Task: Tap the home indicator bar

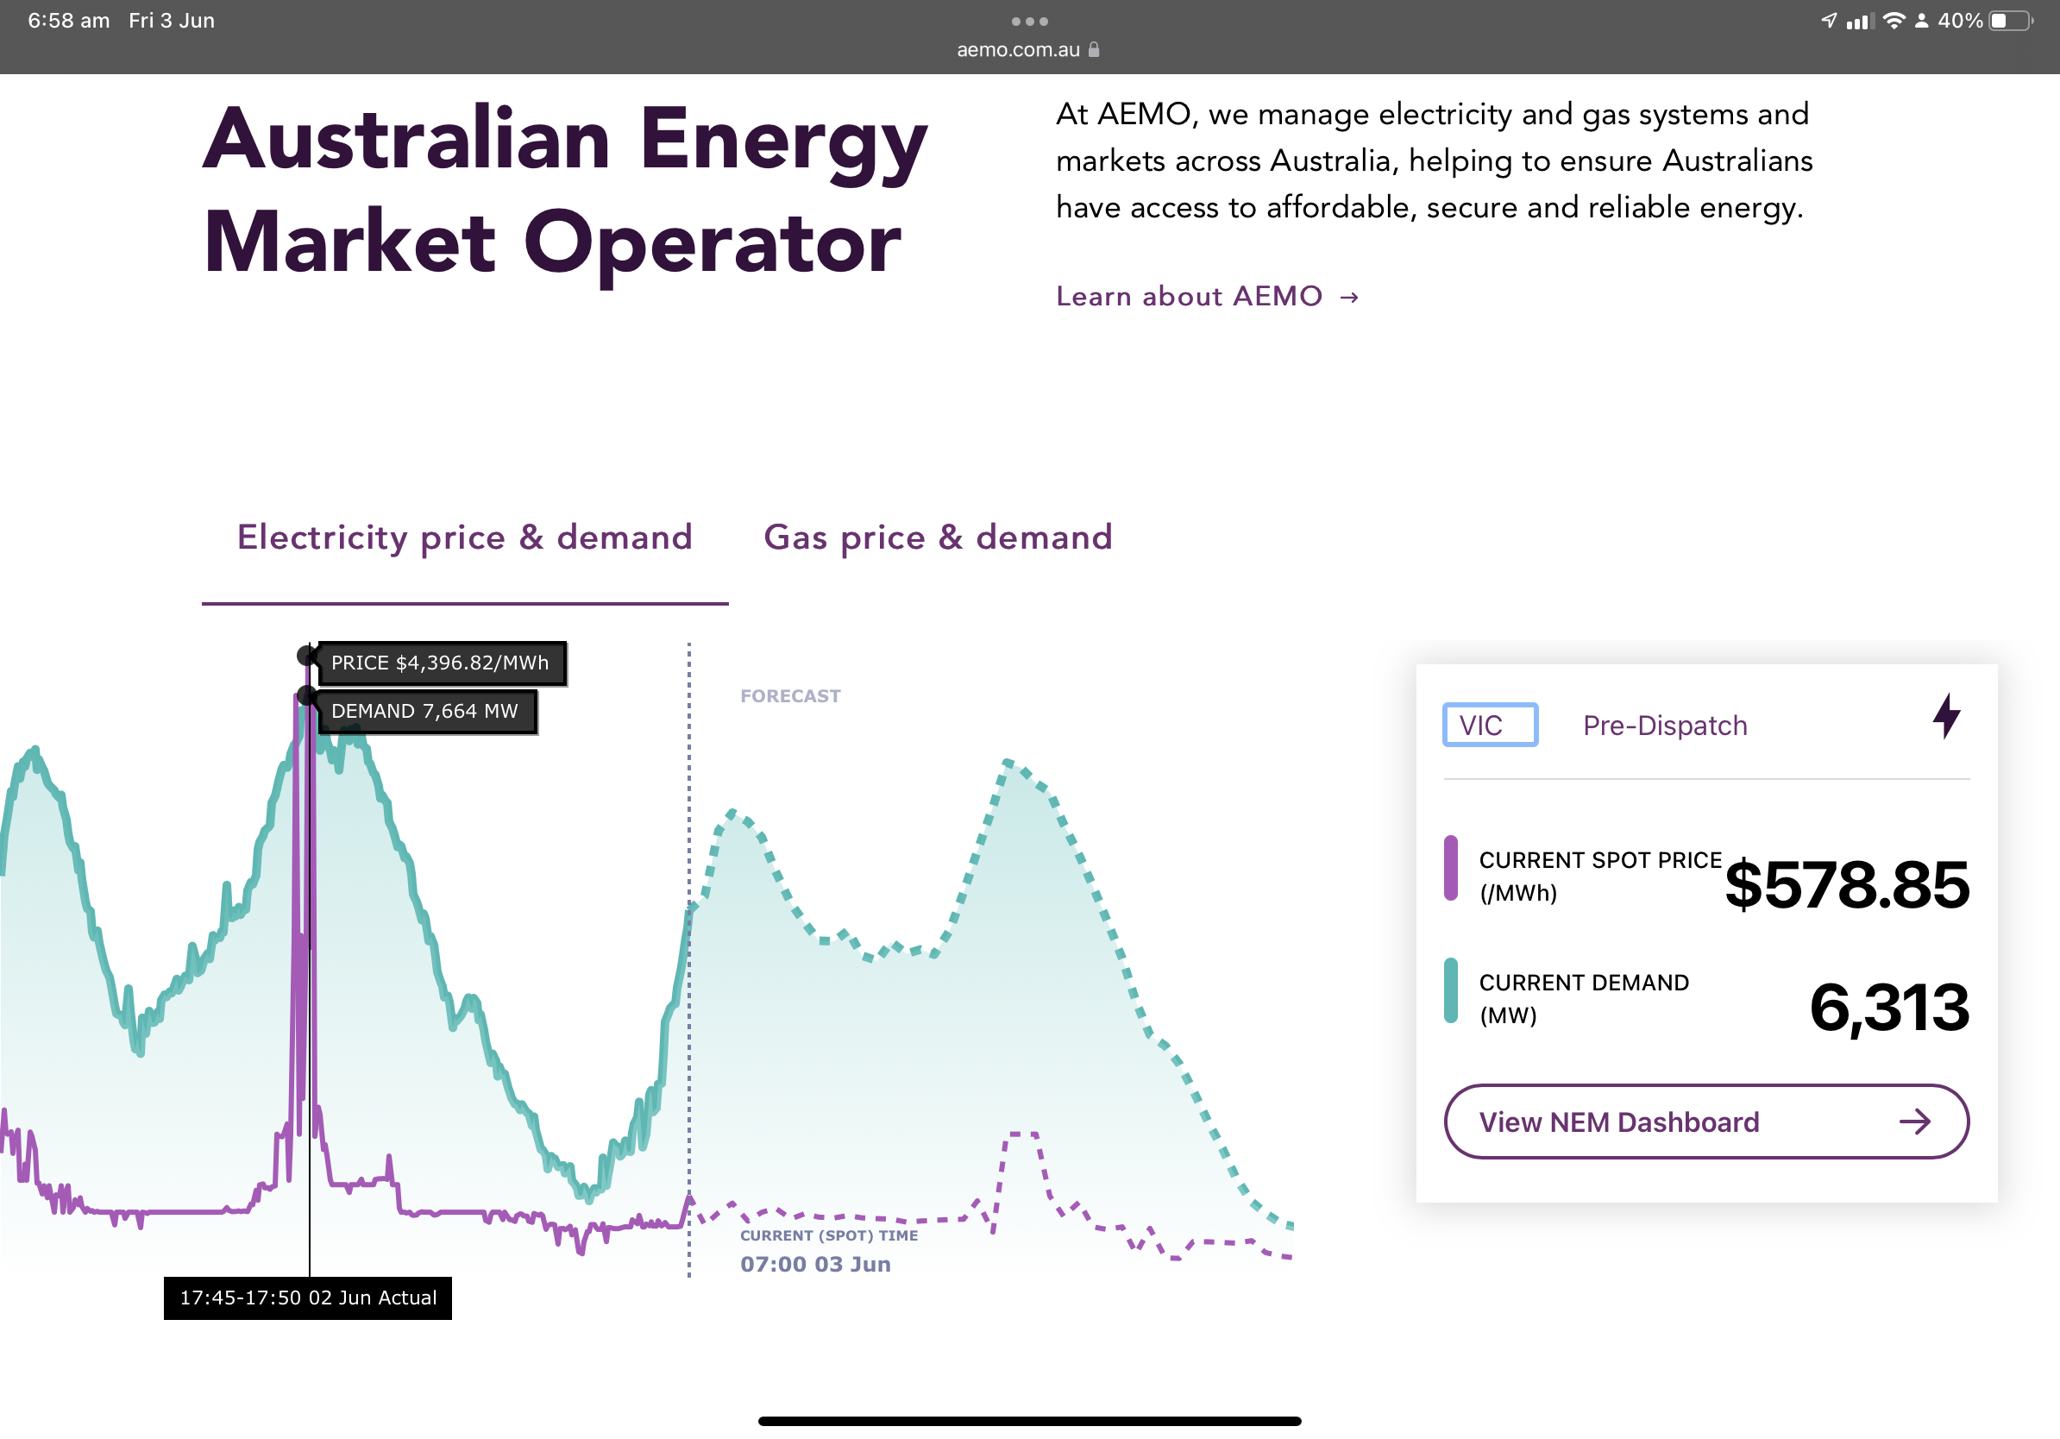Action: 1029,1421
